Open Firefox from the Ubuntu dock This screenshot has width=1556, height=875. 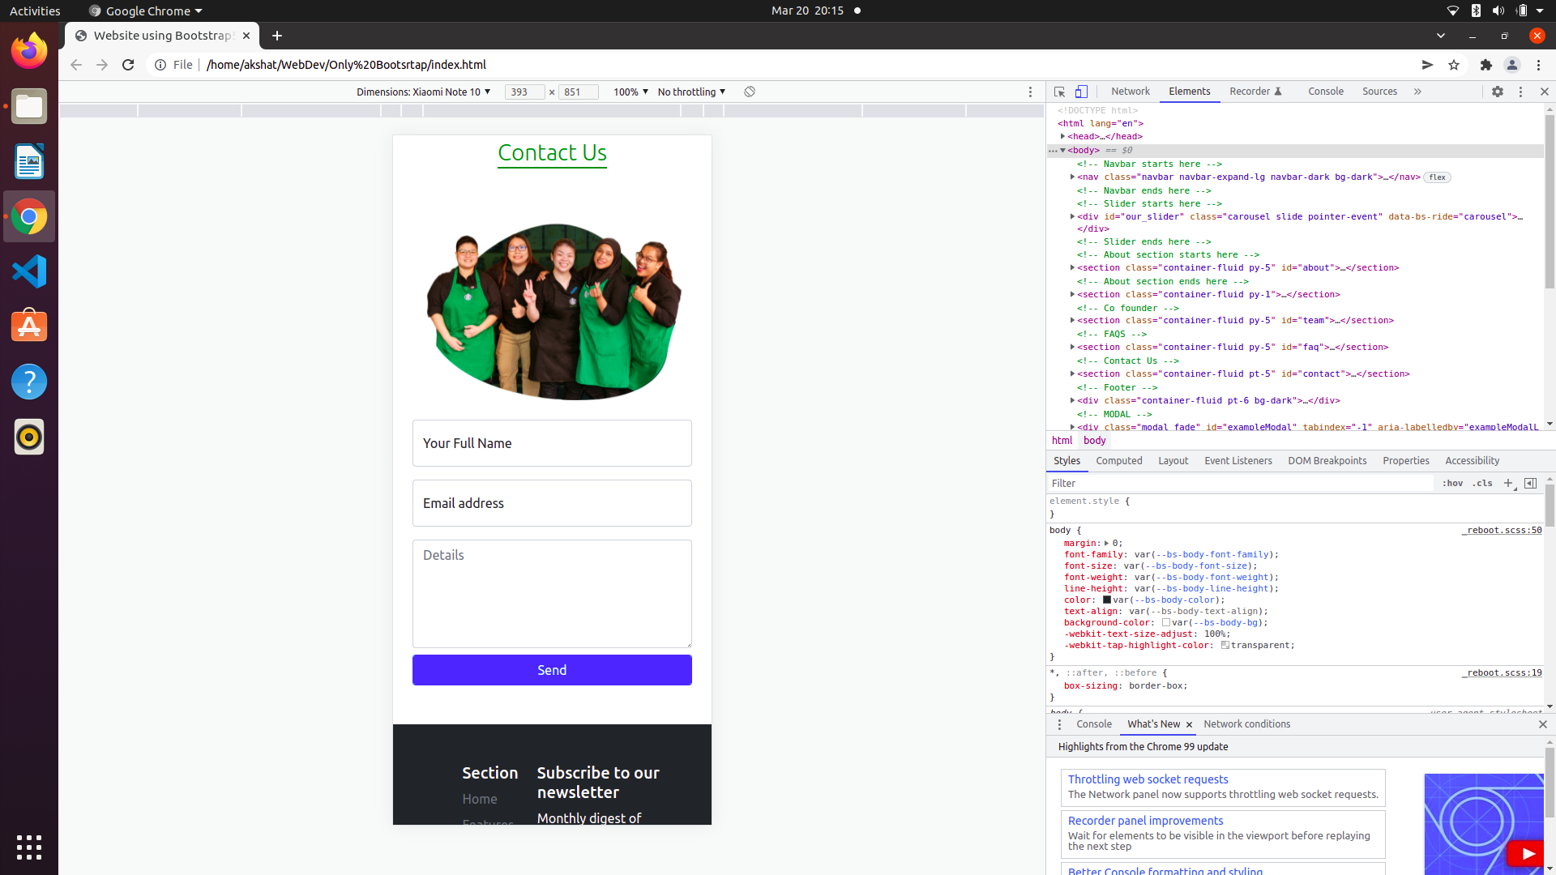29,51
